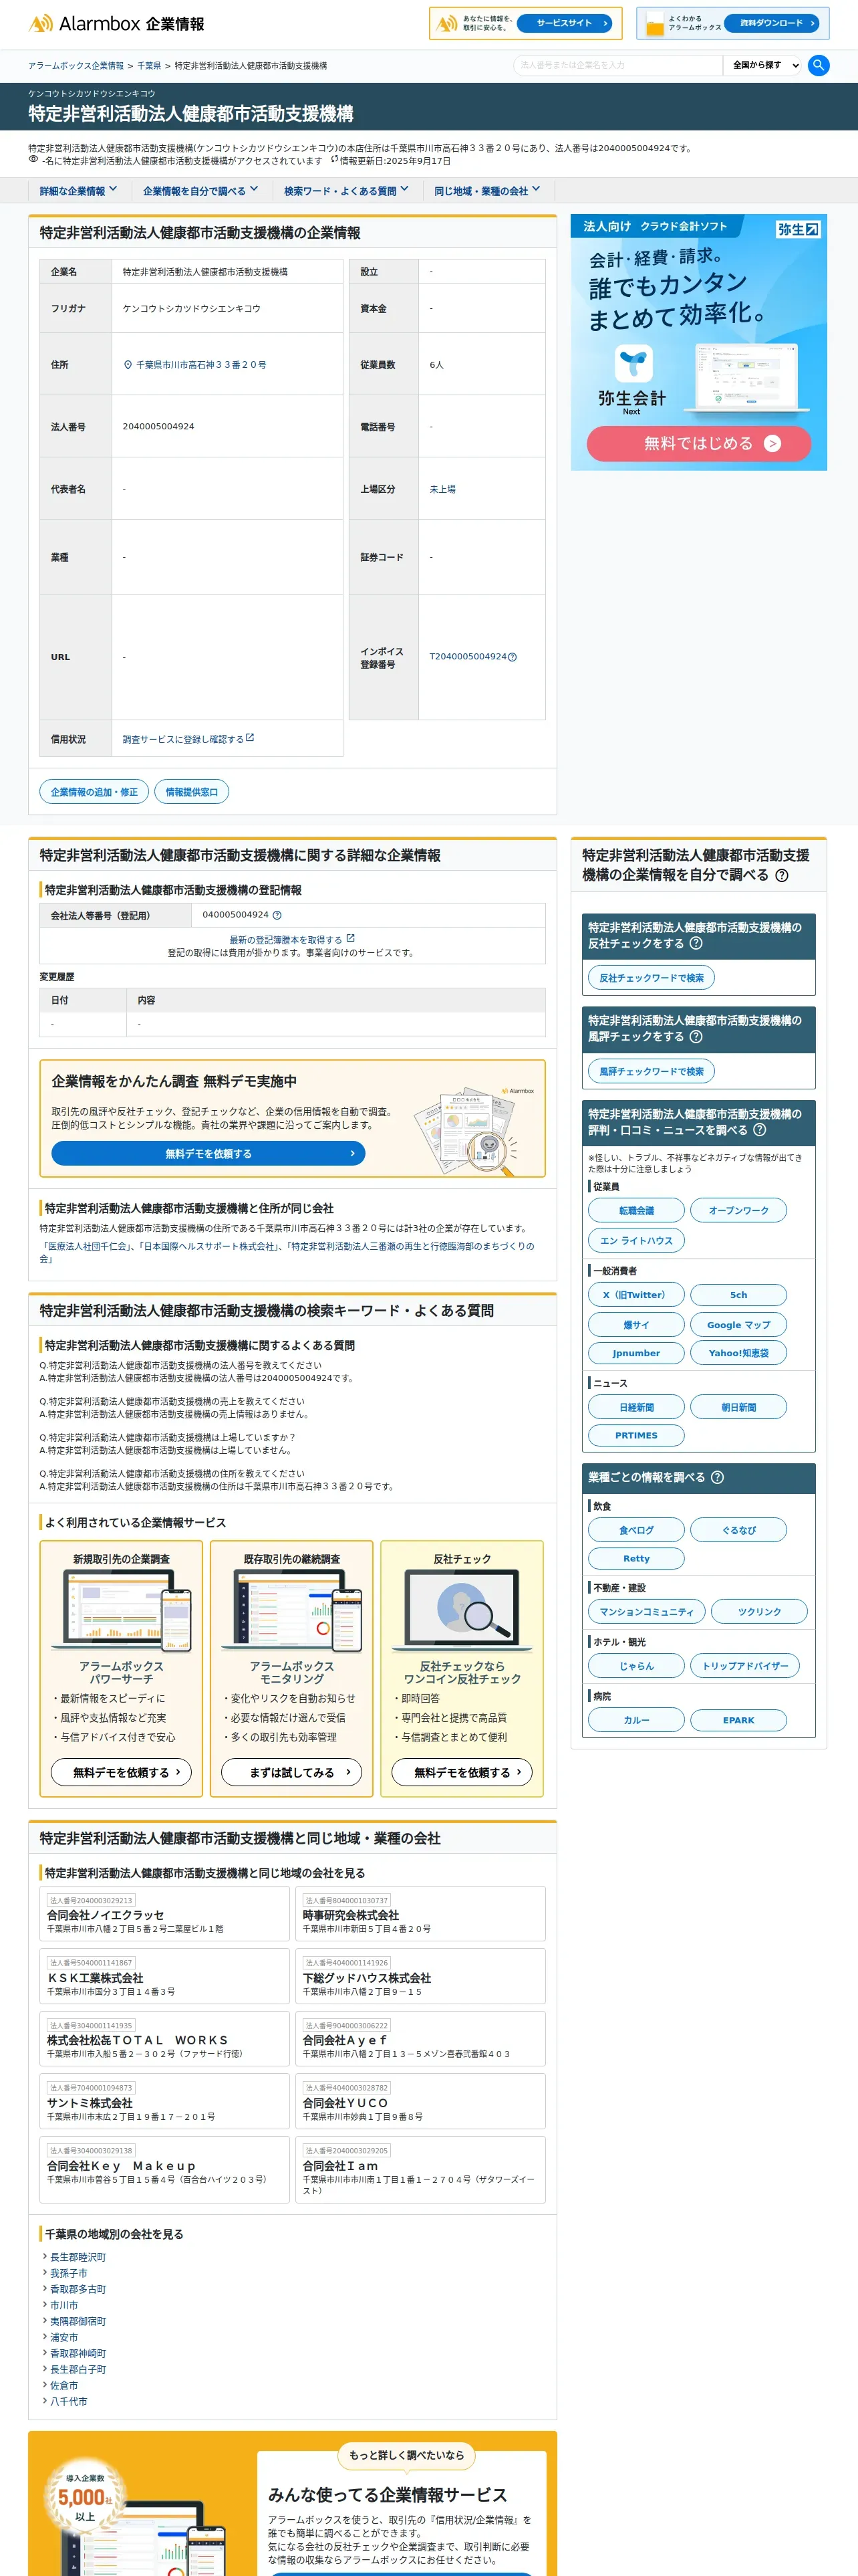The width and height of the screenshot is (858, 2576).
Task: Click help icon after 企業情報を自分で調べる heading
Action: 781,875
